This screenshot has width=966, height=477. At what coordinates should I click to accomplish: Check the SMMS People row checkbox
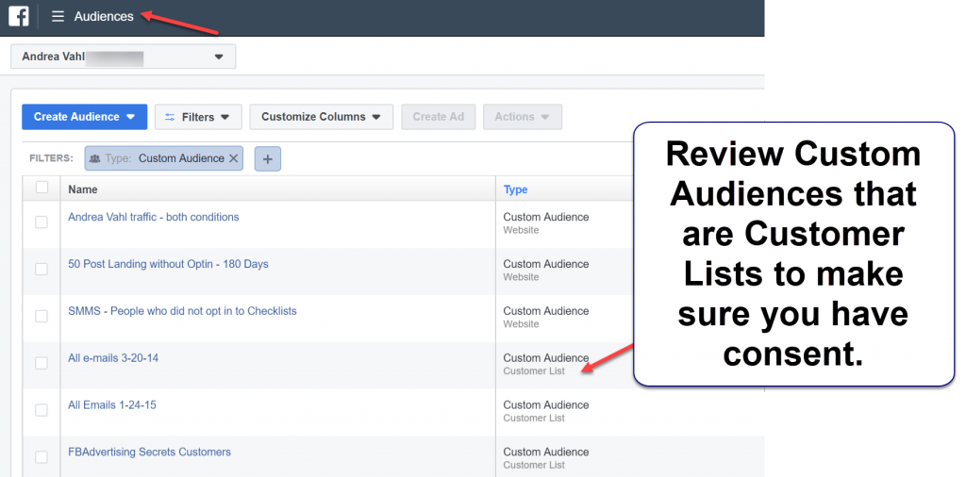(42, 317)
